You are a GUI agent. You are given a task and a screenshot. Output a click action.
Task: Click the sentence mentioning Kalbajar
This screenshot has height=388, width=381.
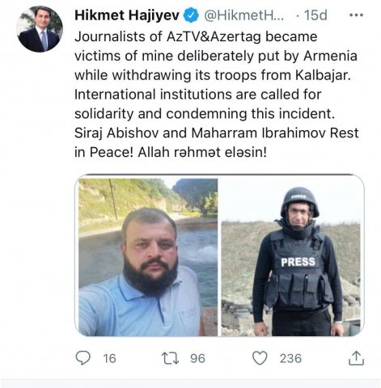pos(213,56)
